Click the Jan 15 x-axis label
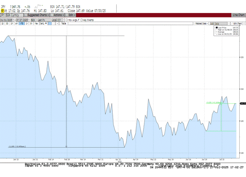Screen dimensions: 246x177 (x=16, y=160)
